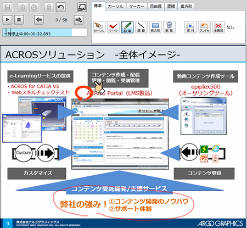Click the カスタマイズ label box
The image size is (247, 228).
click(x=37, y=173)
